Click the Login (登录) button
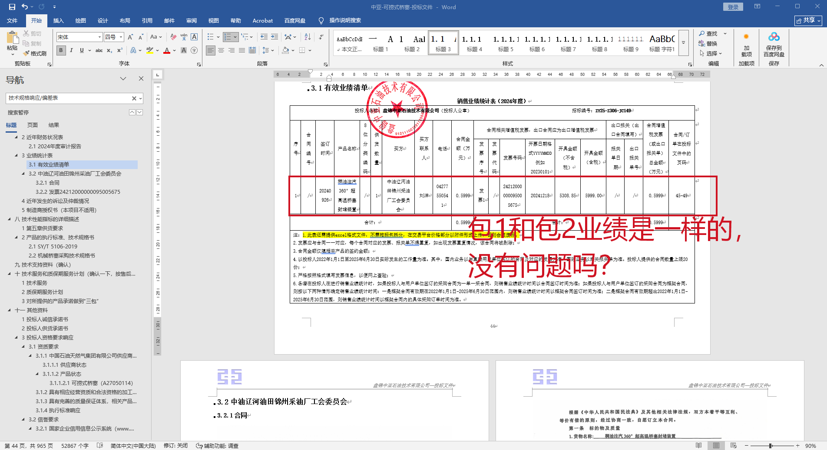Image resolution: width=827 pixels, height=450 pixels. (x=733, y=7)
